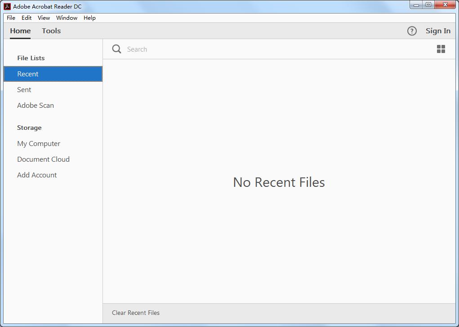Choose Add Account under Storage
The height and width of the screenshot is (327, 459).
(53, 175)
